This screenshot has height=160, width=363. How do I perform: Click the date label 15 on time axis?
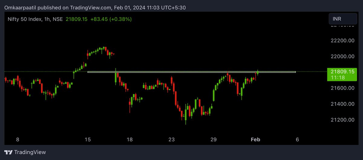pos(88,139)
